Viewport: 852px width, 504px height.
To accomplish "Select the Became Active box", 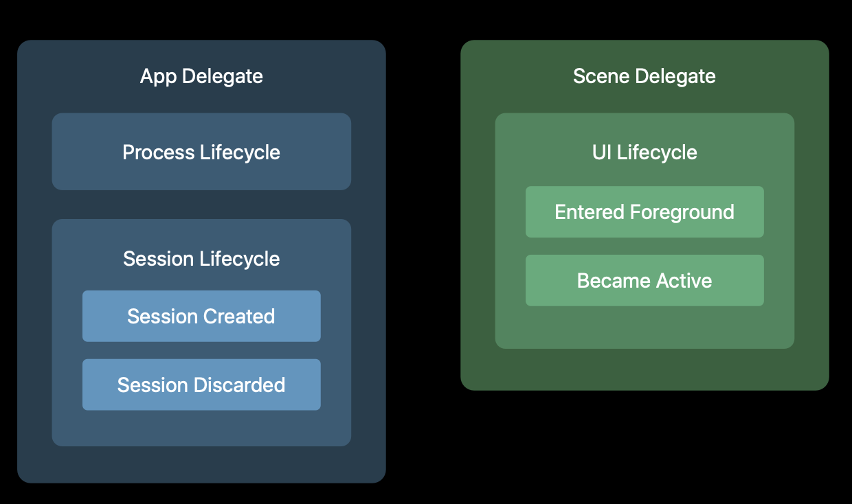I will pos(644,280).
